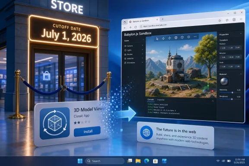The height and width of the screenshot is (166, 249).
Task: Expand the Animations node chevron
Action: pos(143,62)
